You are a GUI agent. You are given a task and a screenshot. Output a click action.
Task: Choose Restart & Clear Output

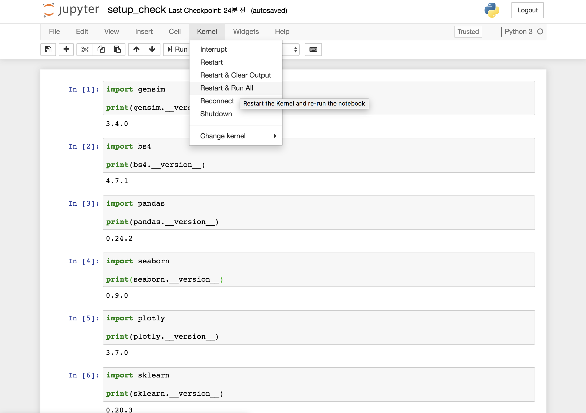pyautogui.click(x=236, y=75)
